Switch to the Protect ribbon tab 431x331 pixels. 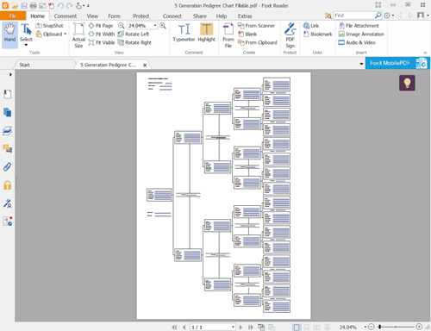point(141,16)
